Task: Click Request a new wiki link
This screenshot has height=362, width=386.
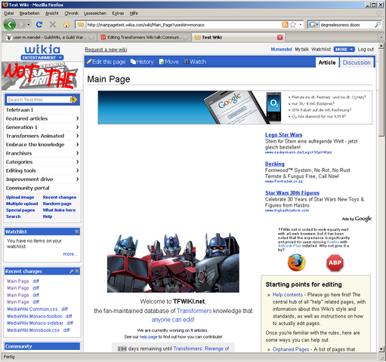Action: [106, 50]
